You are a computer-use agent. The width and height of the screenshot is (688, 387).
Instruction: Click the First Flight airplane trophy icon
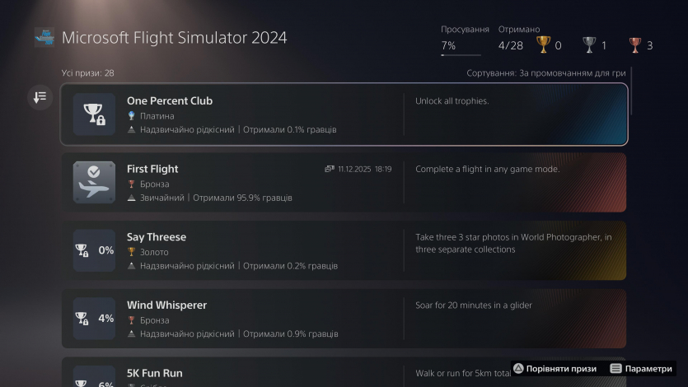point(94,182)
